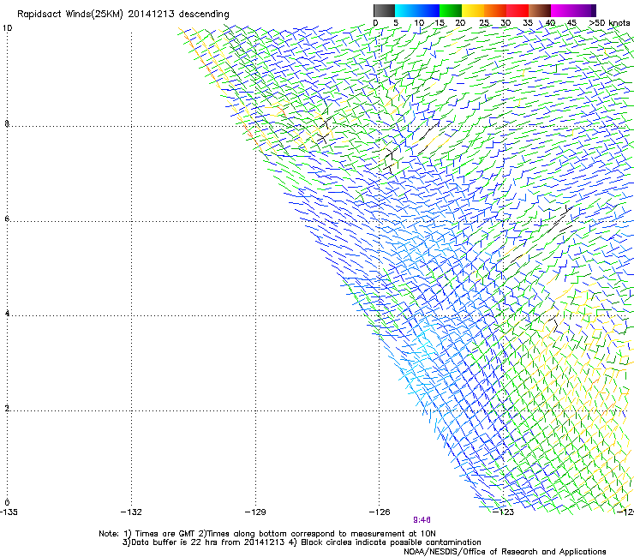634x557 pixels.
Task: Click the '-135' longitude axis label
Action: click(x=9, y=512)
